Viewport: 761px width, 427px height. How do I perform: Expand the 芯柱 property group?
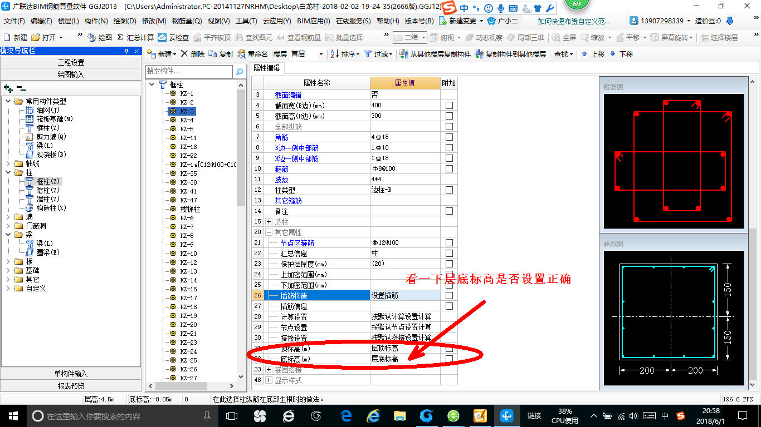269,221
